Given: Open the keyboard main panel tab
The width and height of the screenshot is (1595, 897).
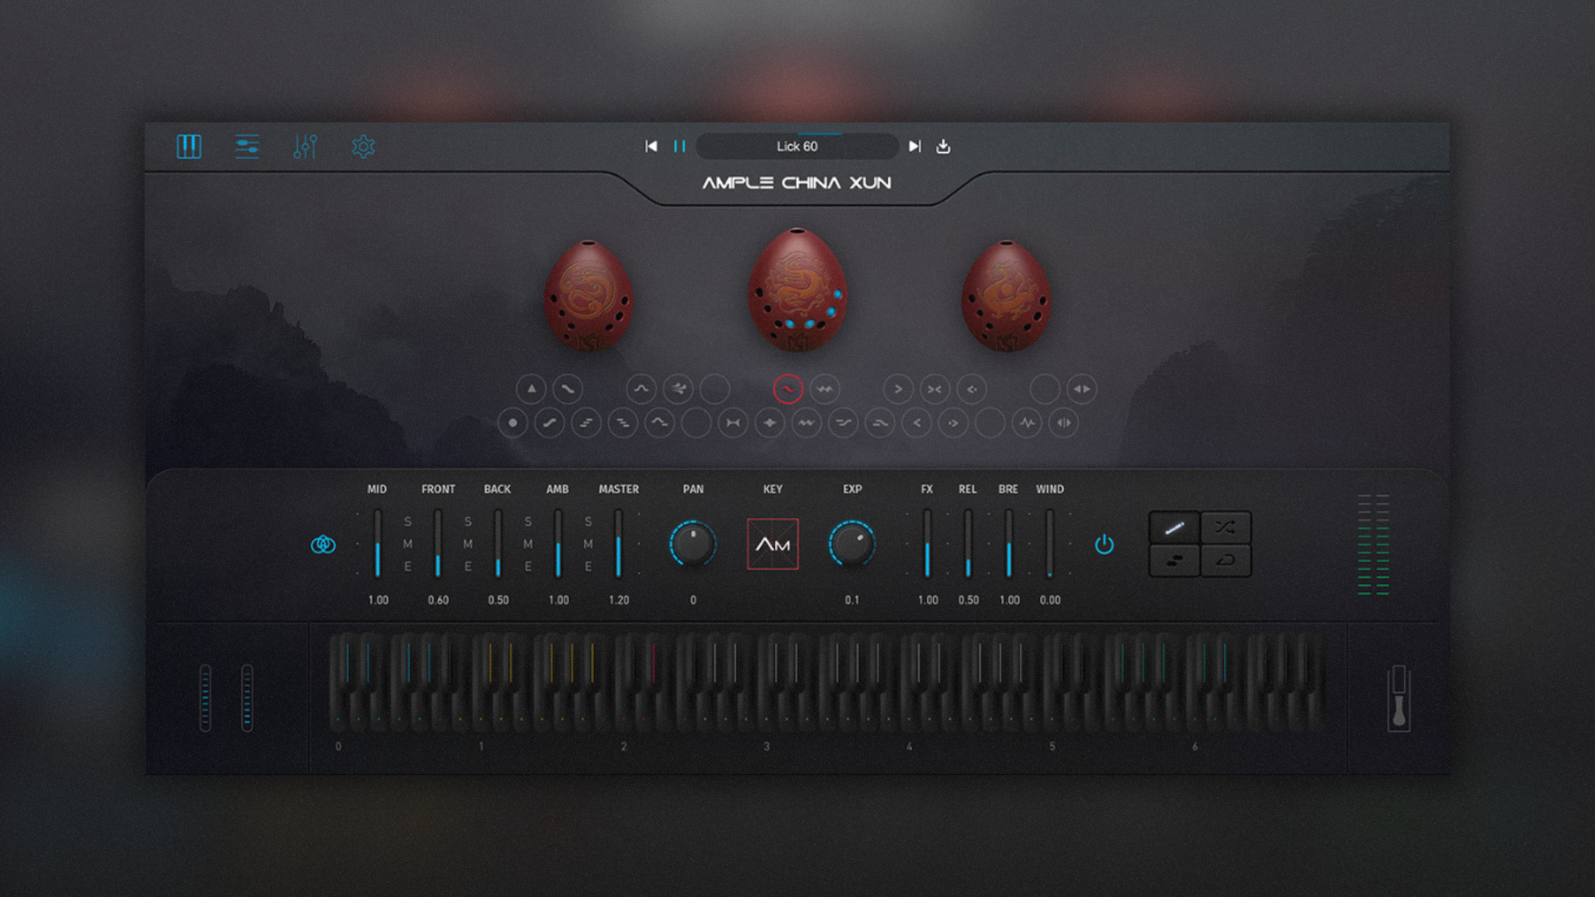Looking at the screenshot, I should pos(189,147).
